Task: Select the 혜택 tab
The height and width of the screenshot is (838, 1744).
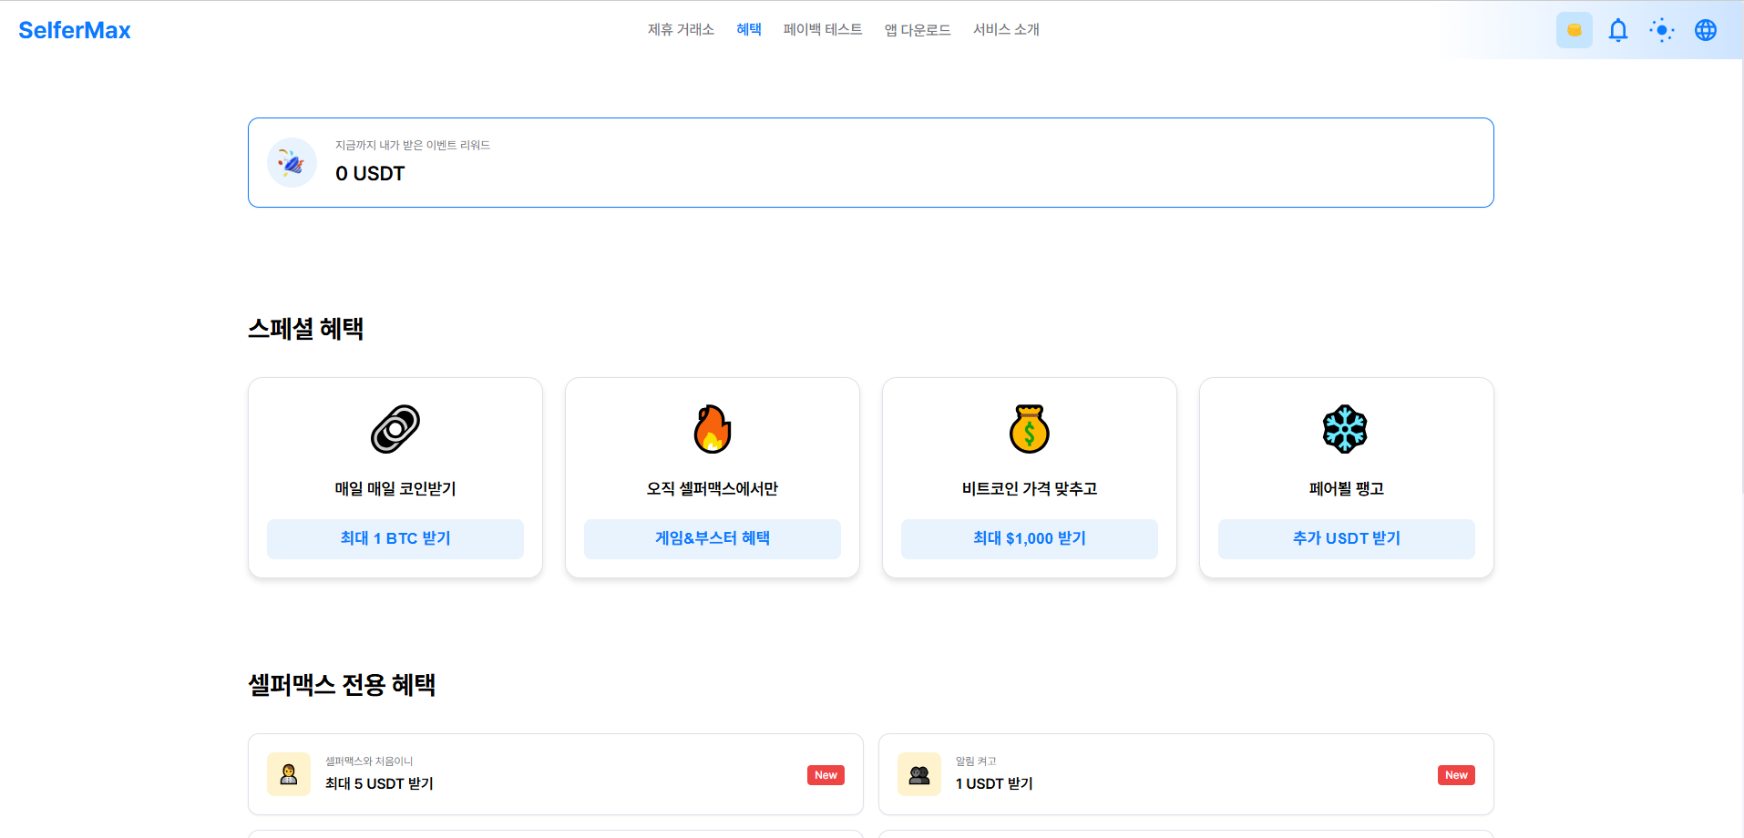Action: click(x=748, y=30)
